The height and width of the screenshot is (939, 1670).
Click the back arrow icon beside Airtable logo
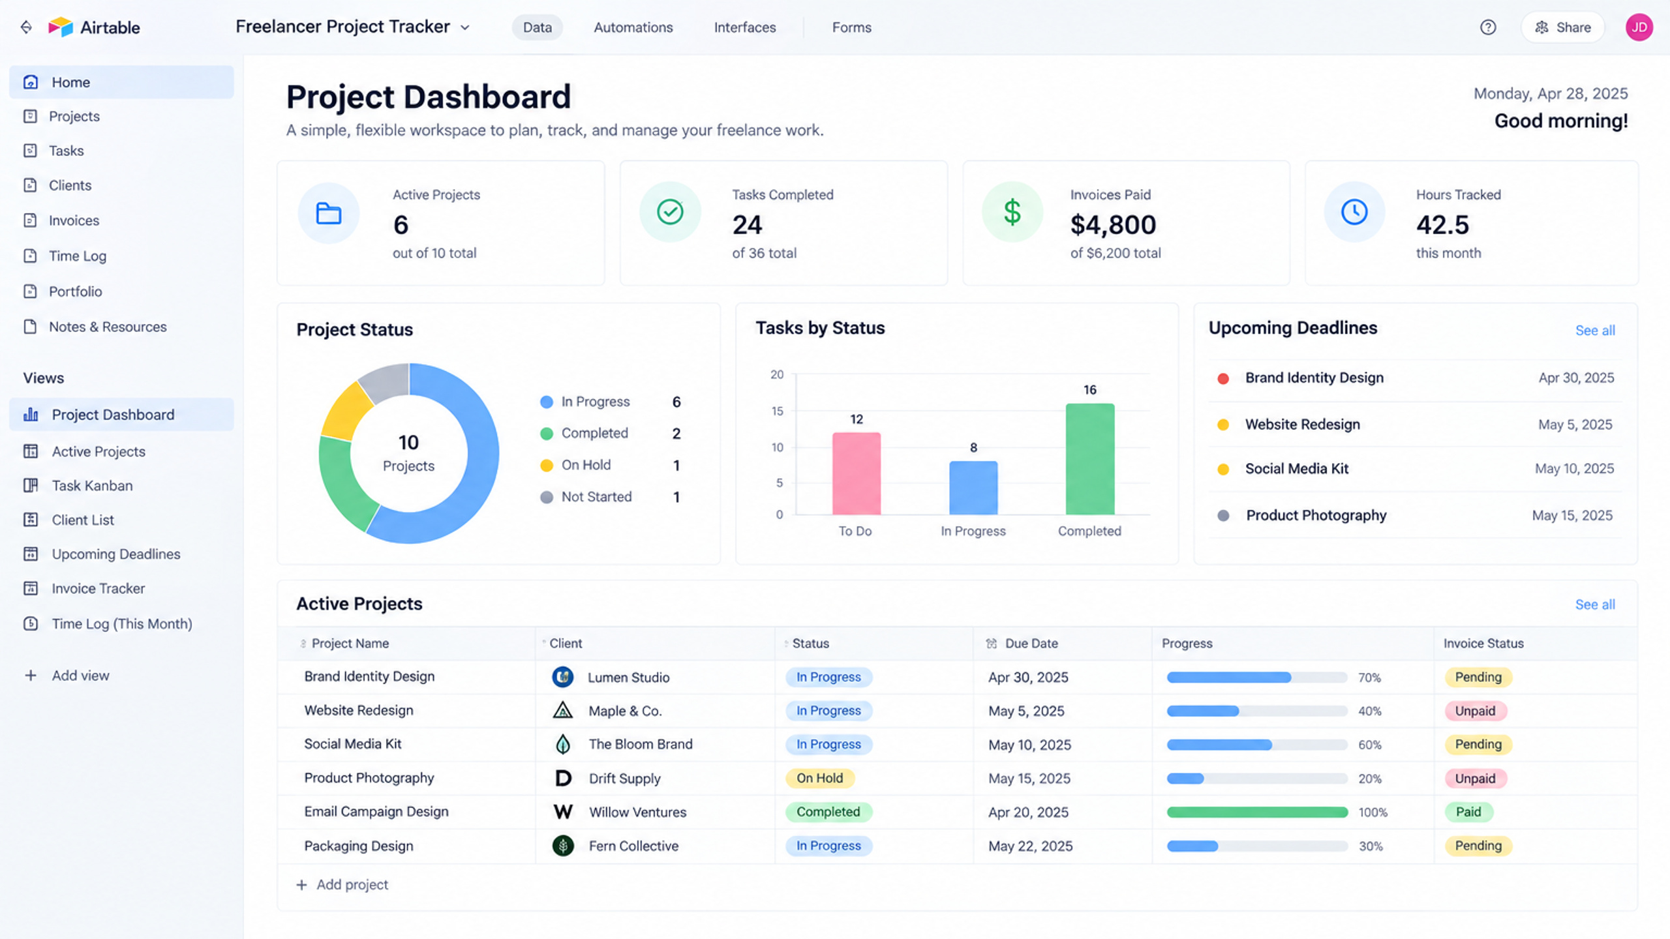pyautogui.click(x=26, y=27)
